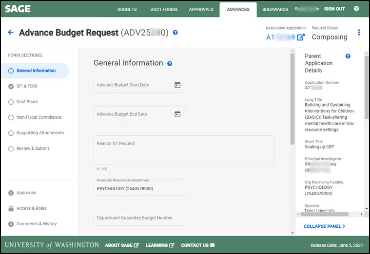This screenshot has width=370, height=254.
Task: Click the Financially Responsible Department field
Action: click(x=140, y=187)
